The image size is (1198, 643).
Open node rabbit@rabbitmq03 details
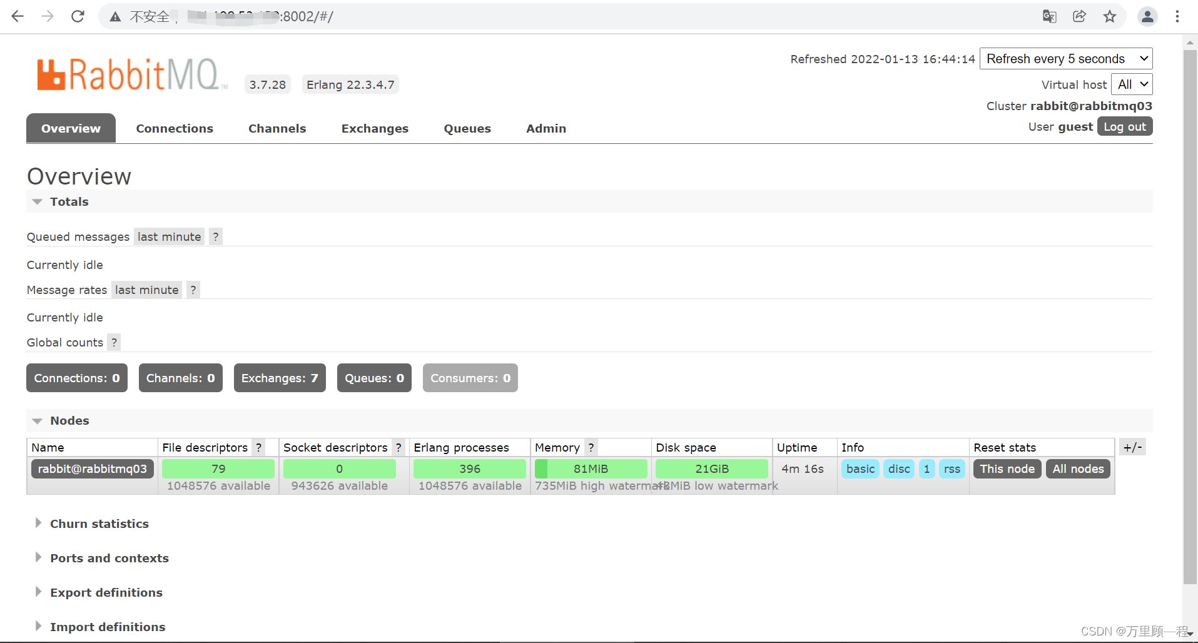tap(93, 468)
